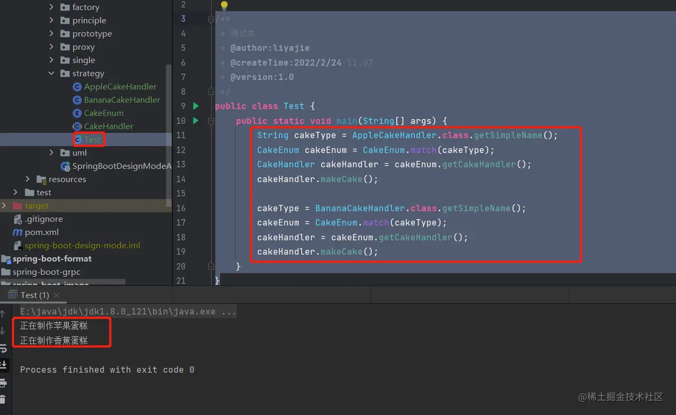Image resolution: width=676 pixels, height=415 pixels.
Task: Click the run console Down arrow
Action: pos(3,331)
